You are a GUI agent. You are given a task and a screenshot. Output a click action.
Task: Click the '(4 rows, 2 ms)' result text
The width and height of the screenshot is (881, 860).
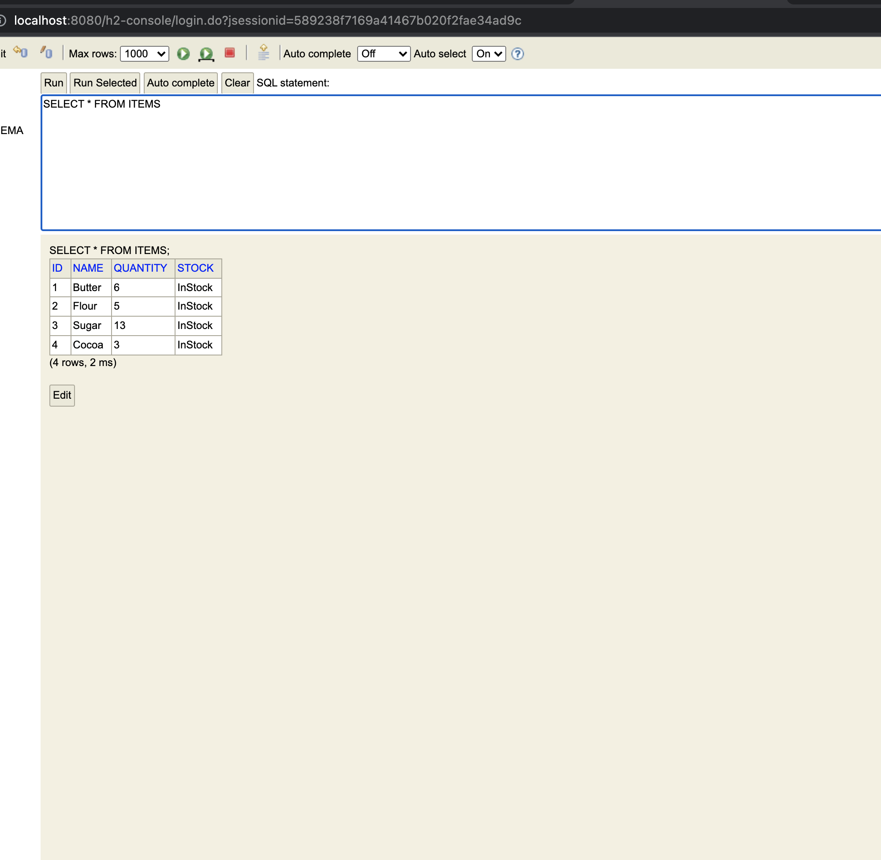(83, 362)
